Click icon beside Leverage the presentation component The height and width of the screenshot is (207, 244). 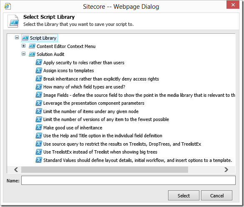coord(39,103)
